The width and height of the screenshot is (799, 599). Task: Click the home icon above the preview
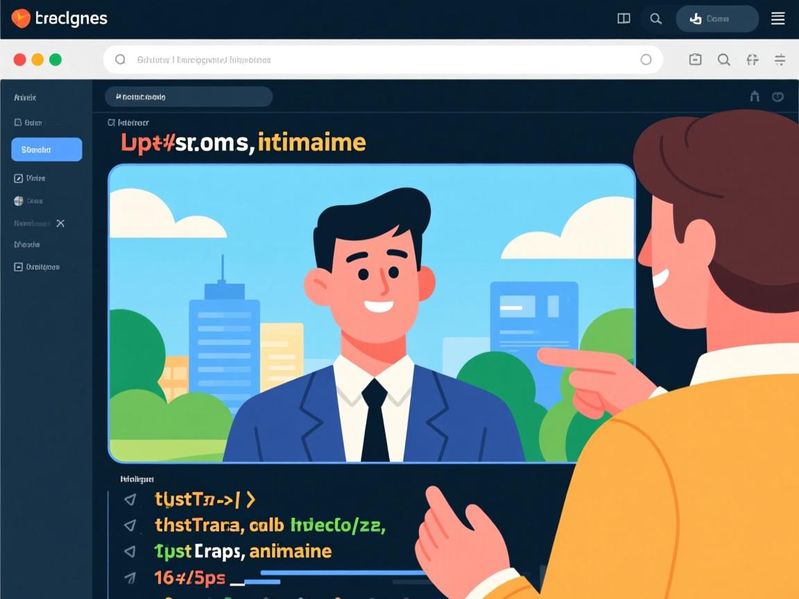coord(755,97)
